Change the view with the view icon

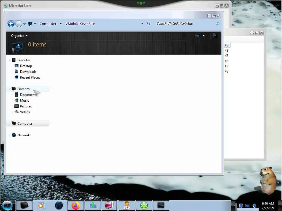point(198,35)
